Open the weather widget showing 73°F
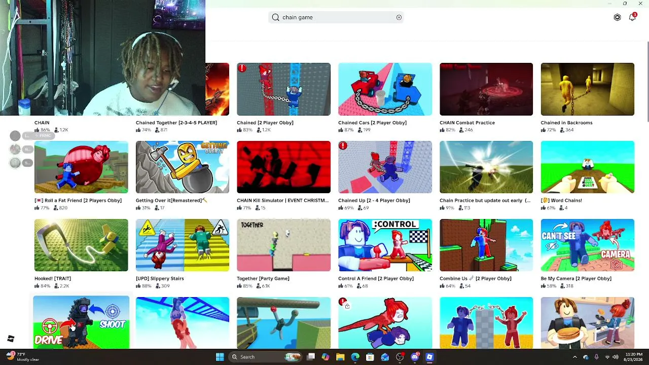The width and height of the screenshot is (649, 365). click(21, 357)
